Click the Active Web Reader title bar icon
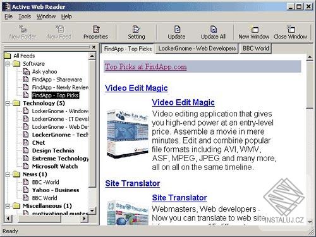The width and height of the screenshot is (316, 237). coord(8,7)
